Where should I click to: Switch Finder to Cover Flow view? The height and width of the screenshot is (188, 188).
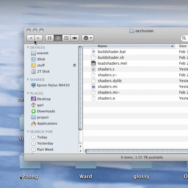coord(75,38)
